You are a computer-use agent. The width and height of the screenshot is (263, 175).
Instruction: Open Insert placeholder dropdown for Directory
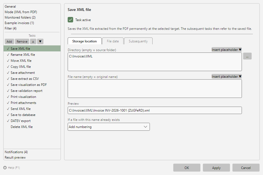tap(227, 50)
